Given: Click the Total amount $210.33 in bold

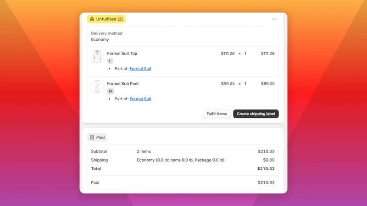Looking at the screenshot, I should click(x=266, y=168).
